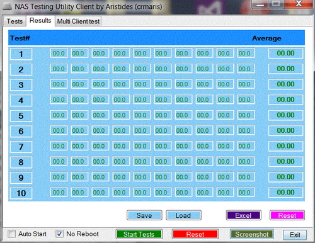315x243 pixels.
Task: Click the red Reset button
Action: (x=195, y=234)
